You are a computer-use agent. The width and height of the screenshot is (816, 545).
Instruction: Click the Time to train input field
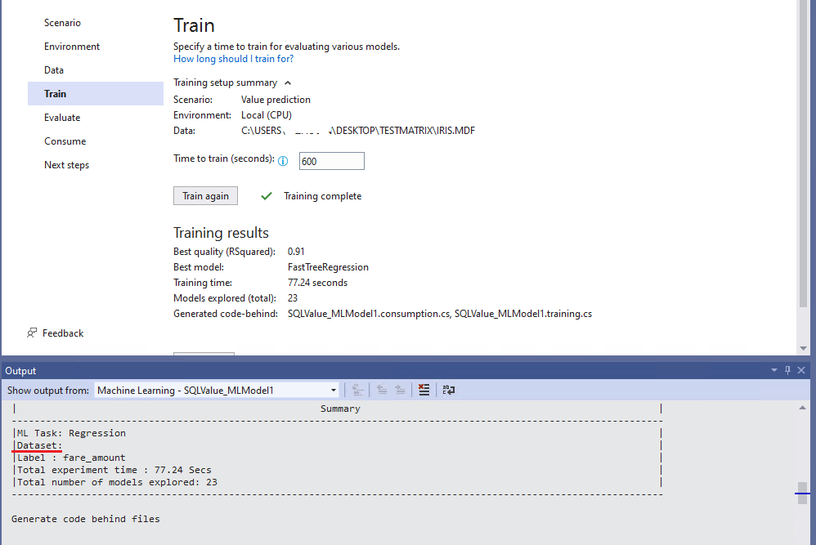point(331,161)
